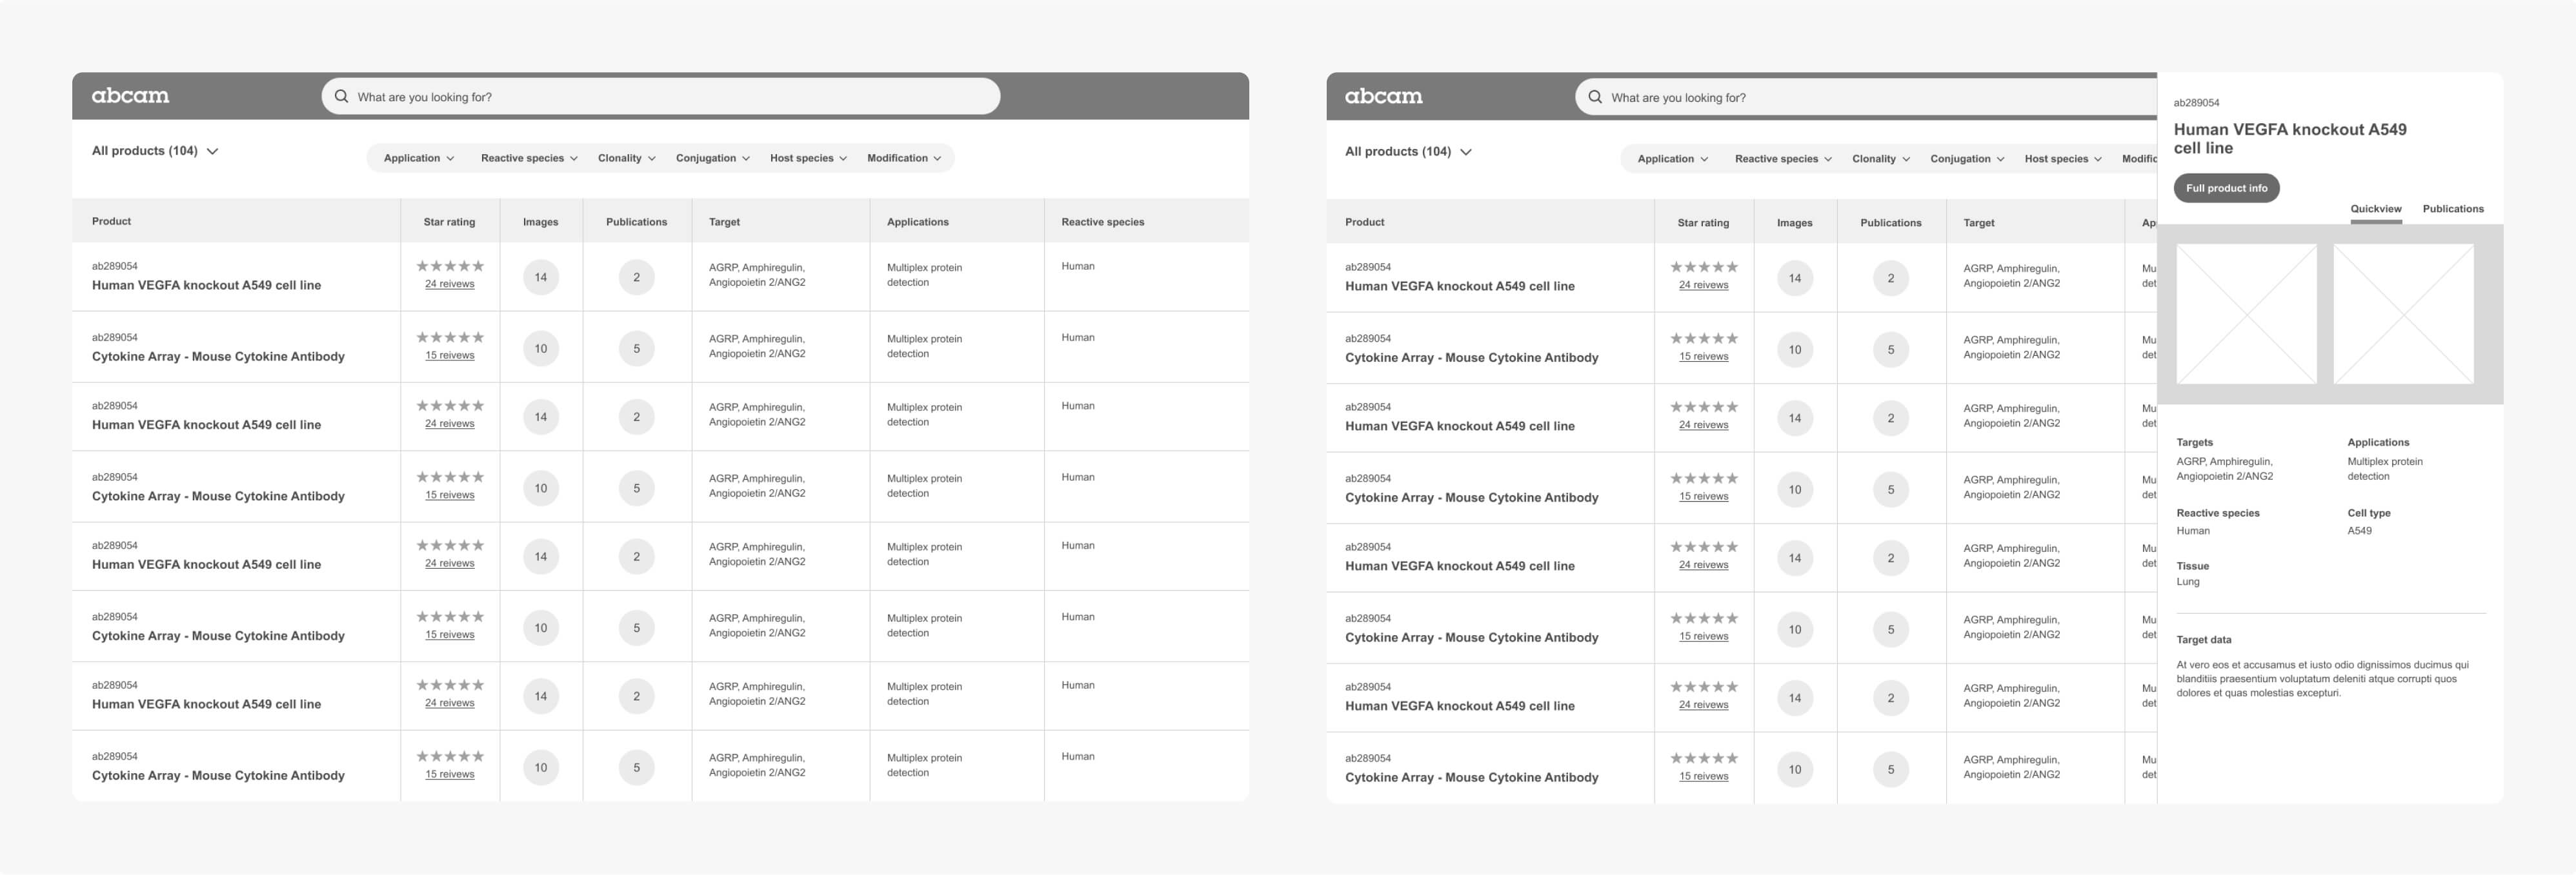Switch to the Publications tab in quickview panel
This screenshot has height=875, width=2576.
click(x=2453, y=209)
